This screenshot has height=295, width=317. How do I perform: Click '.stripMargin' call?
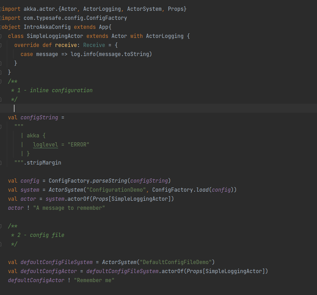coord(42,163)
